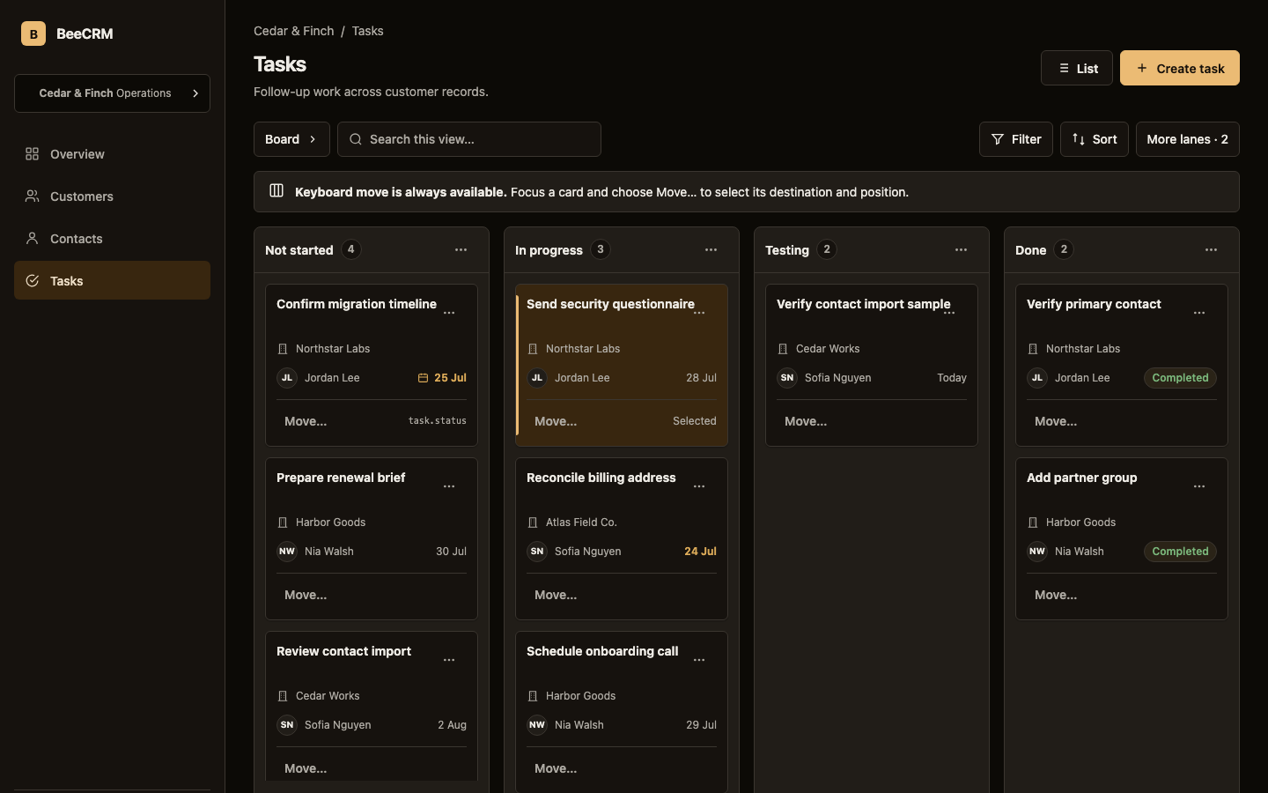The height and width of the screenshot is (793, 1268).
Task: Click Move... on Prepare renewal brief card
Action: tap(306, 595)
